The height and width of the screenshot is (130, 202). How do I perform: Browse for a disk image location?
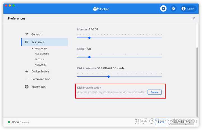click(x=155, y=92)
